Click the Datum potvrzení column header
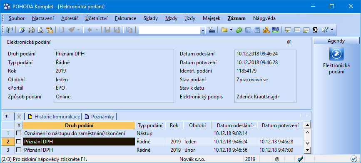The width and height of the screenshot is (361, 163). (x=280, y=125)
